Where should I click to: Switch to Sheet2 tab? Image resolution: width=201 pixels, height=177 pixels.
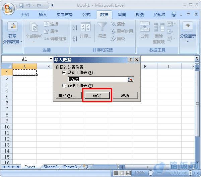click(x=51, y=167)
